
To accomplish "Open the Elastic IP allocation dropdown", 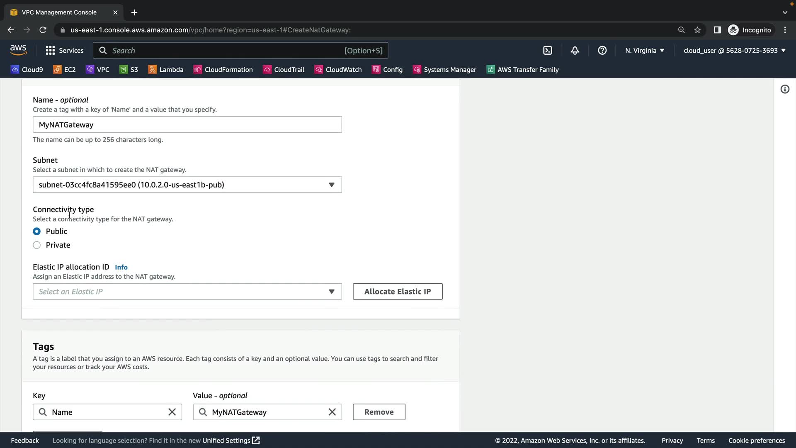I will [187, 292].
